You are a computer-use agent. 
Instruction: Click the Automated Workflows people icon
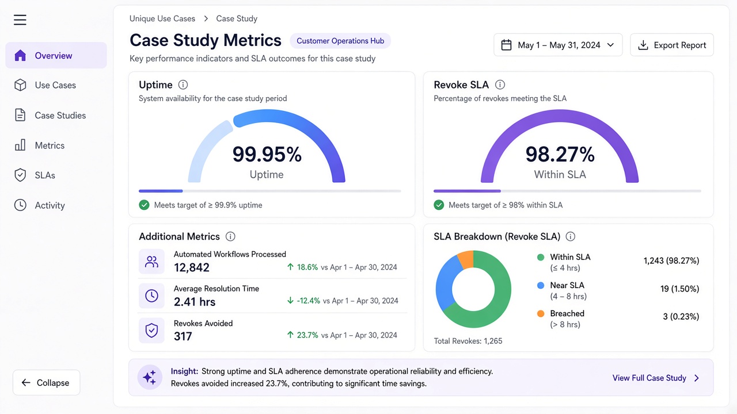[x=151, y=262]
